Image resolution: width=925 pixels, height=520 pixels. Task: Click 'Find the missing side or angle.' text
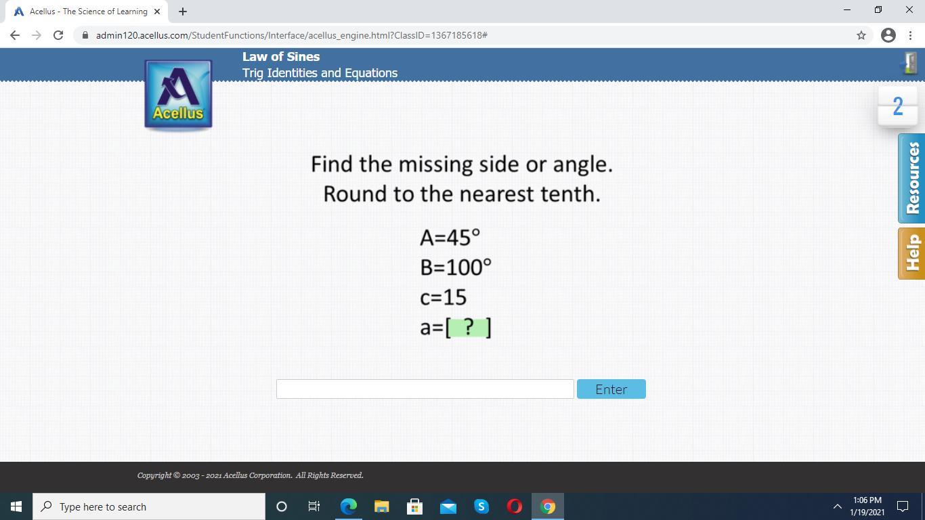462,165
